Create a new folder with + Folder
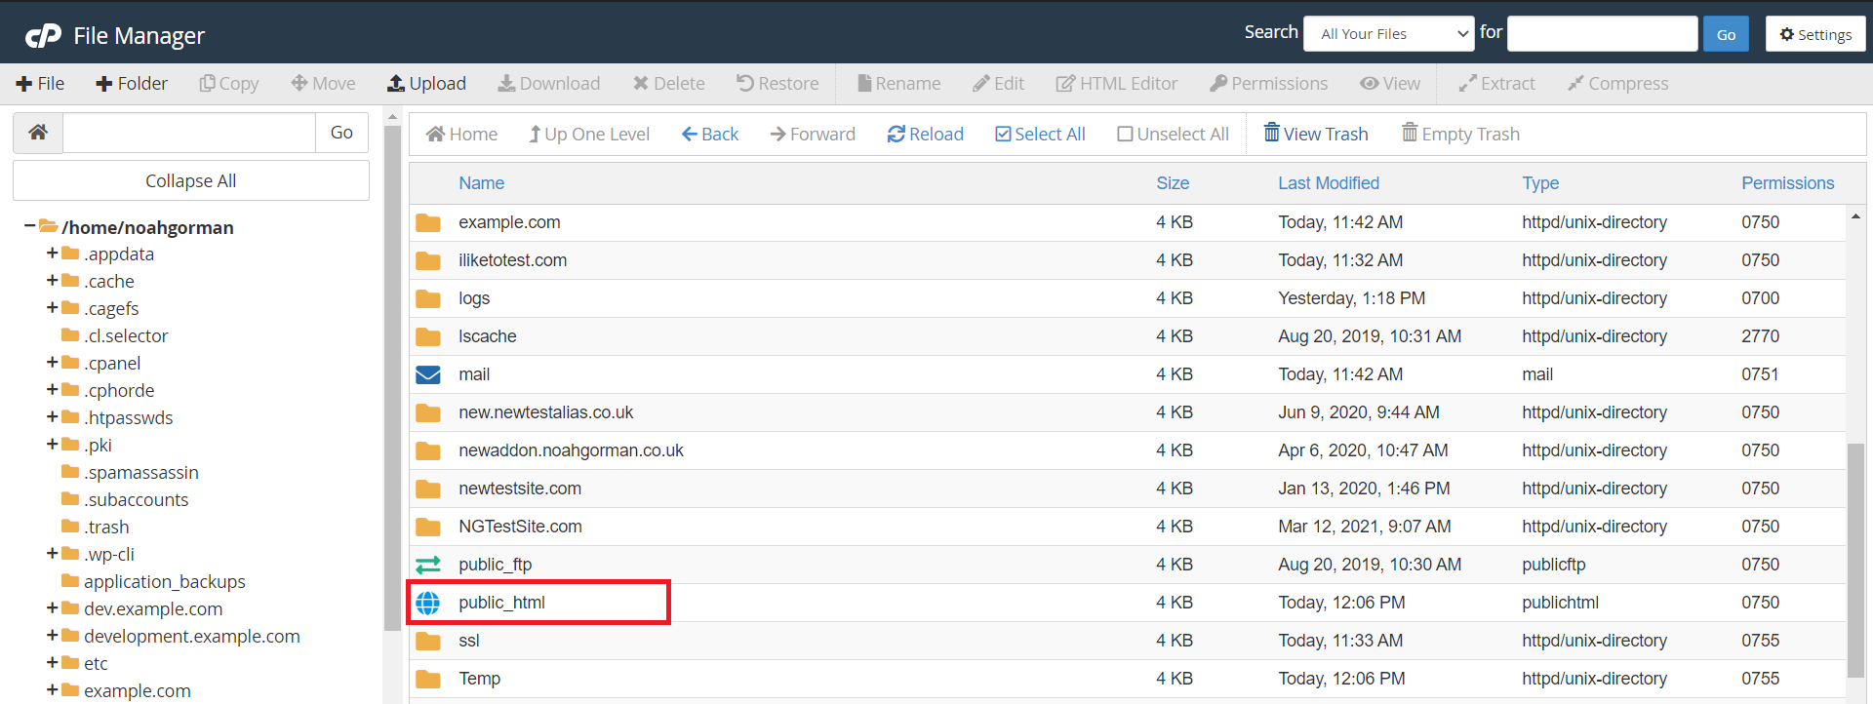Screen dimensions: 1873x704 pyautogui.click(x=132, y=84)
